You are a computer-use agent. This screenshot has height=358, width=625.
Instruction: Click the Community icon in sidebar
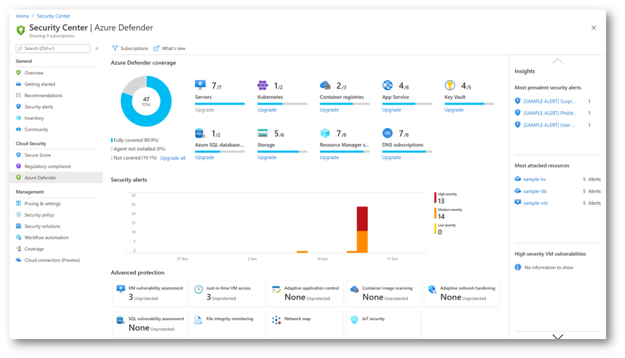click(x=18, y=129)
